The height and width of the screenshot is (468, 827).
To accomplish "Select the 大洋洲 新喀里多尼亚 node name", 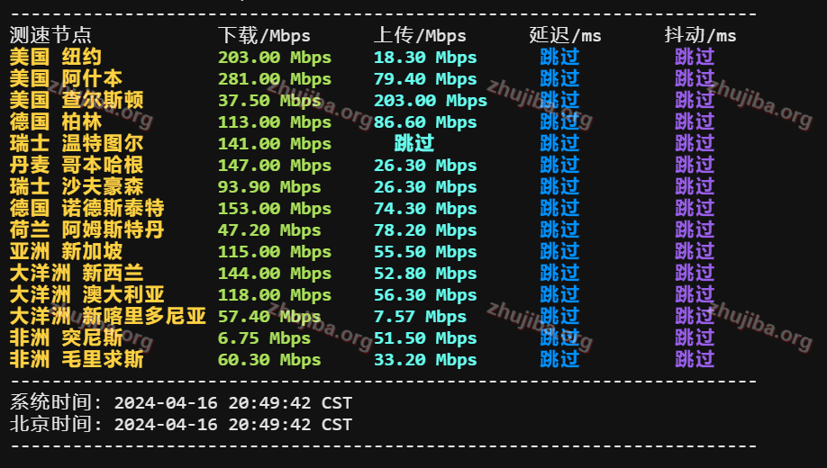I will (x=107, y=316).
